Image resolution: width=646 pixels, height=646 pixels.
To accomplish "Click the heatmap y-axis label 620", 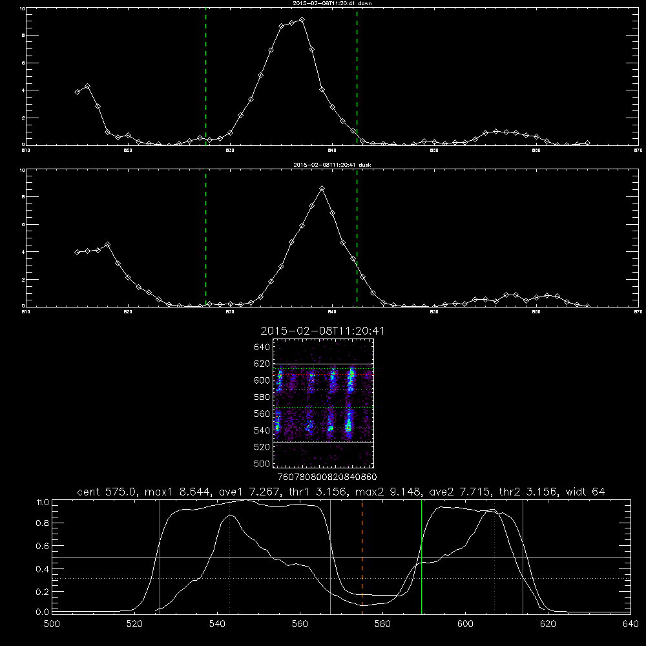I will coord(262,364).
